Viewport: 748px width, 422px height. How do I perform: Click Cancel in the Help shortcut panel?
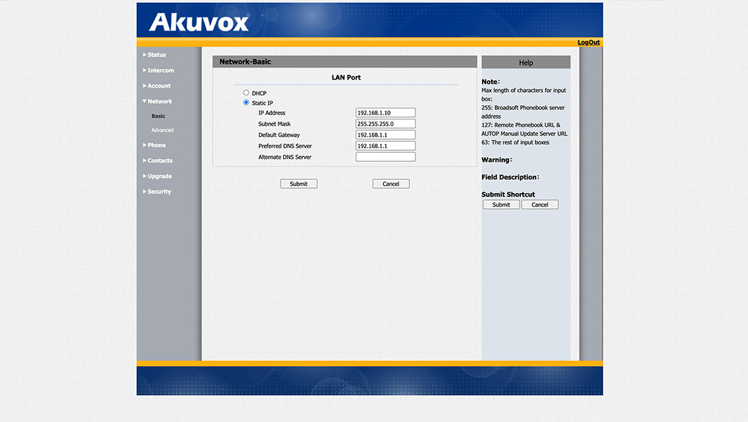point(540,205)
